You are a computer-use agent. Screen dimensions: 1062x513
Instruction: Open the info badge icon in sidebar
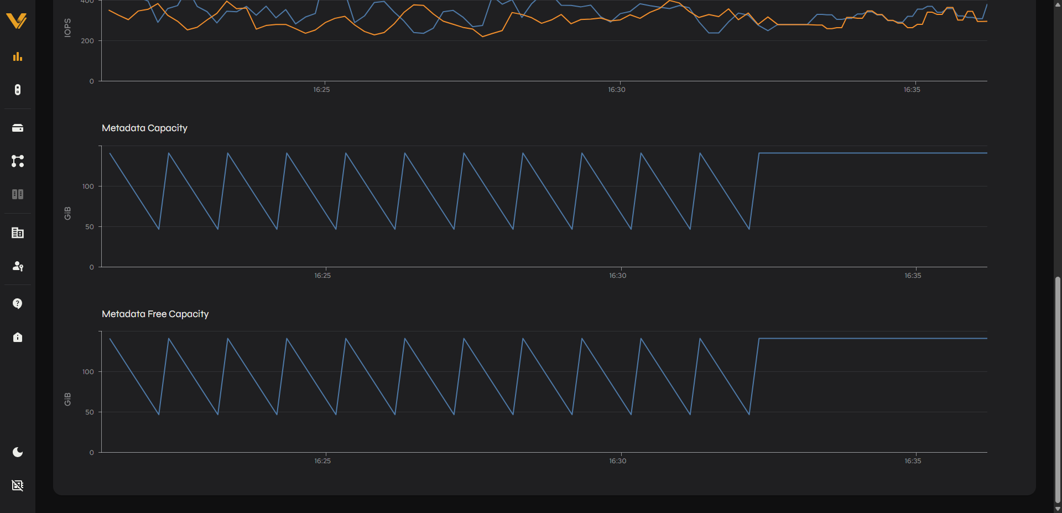point(18,337)
